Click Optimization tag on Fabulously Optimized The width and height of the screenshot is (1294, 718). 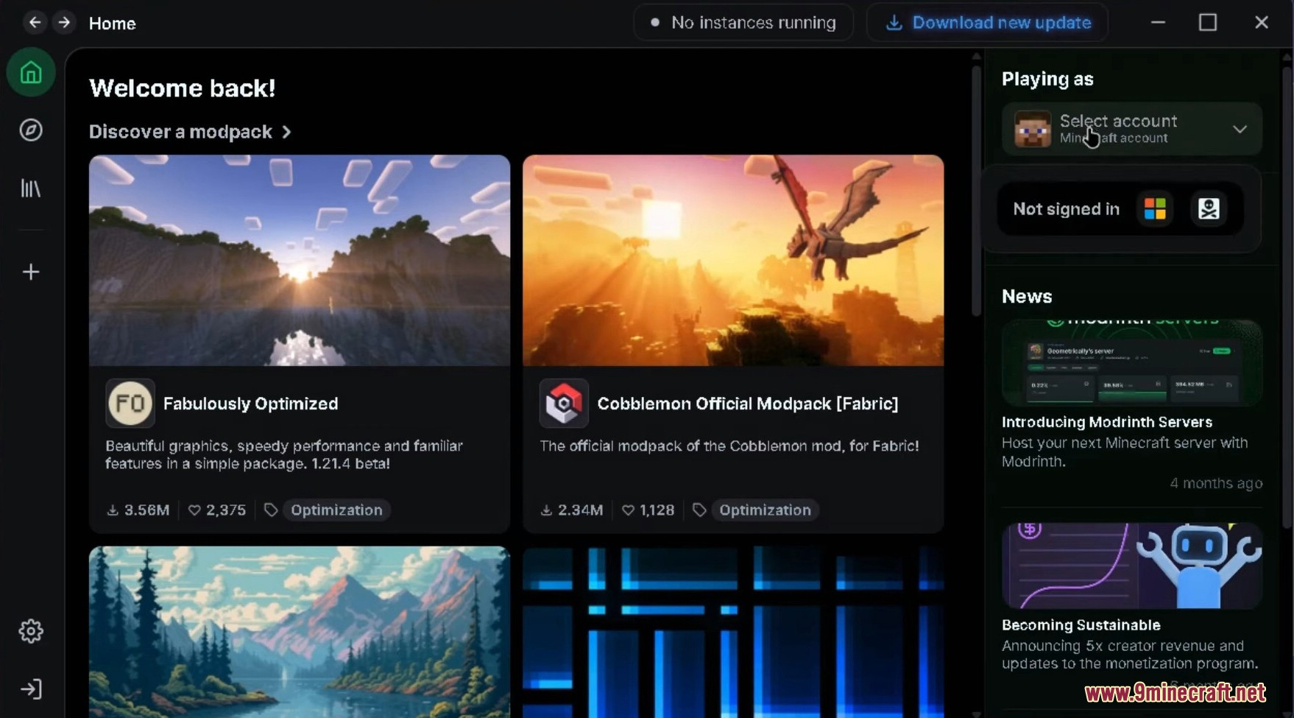336,510
